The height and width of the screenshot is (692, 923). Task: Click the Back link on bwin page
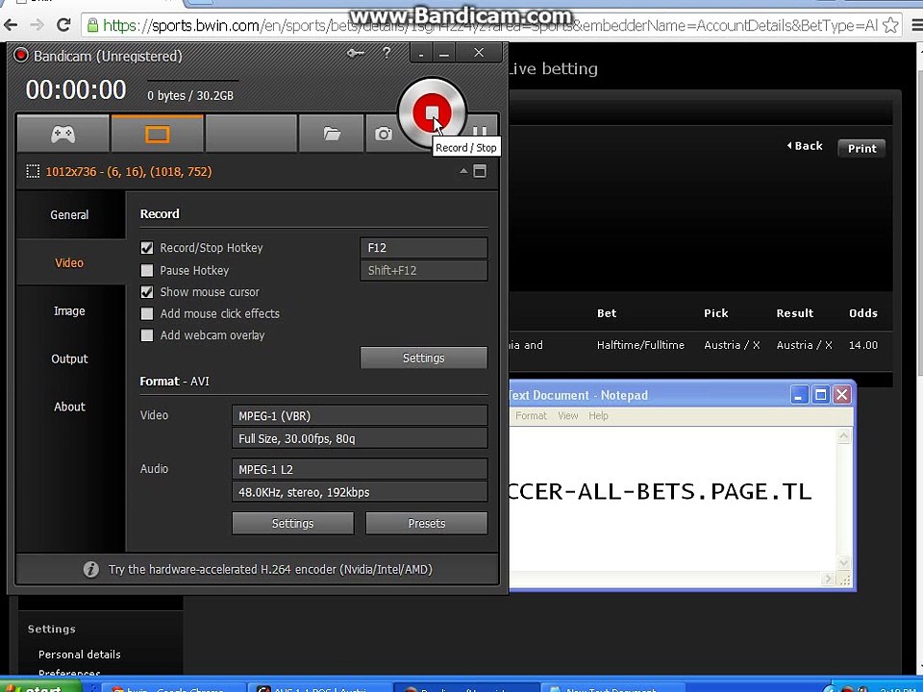click(805, 146)
